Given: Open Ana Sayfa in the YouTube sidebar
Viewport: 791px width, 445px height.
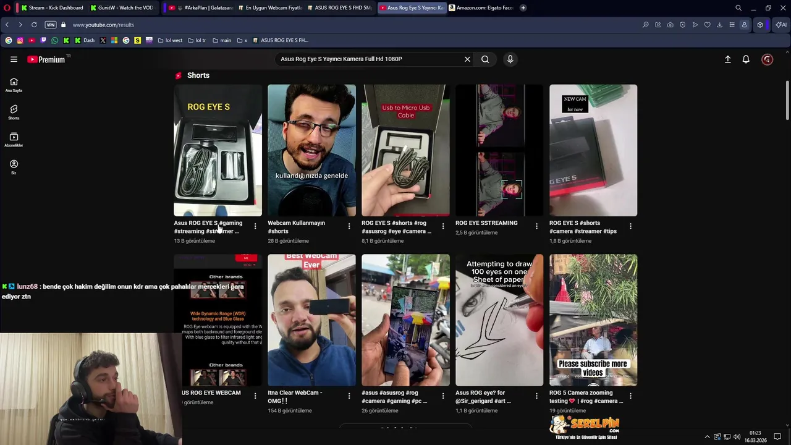Looking at the screenshot, I should tap(14, 85).
